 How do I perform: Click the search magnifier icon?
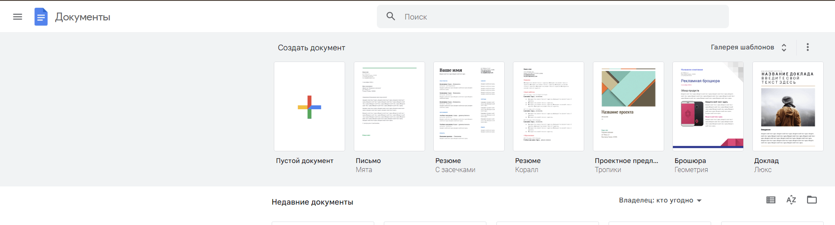pyautogui.click(x=391, y=16)
